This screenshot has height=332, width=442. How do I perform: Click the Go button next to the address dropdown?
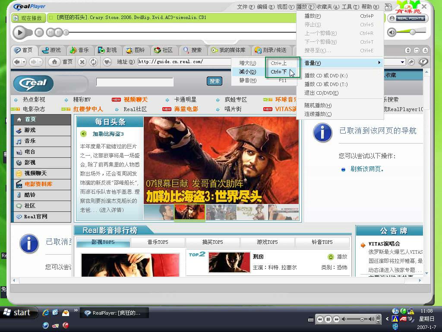point(411,62)
